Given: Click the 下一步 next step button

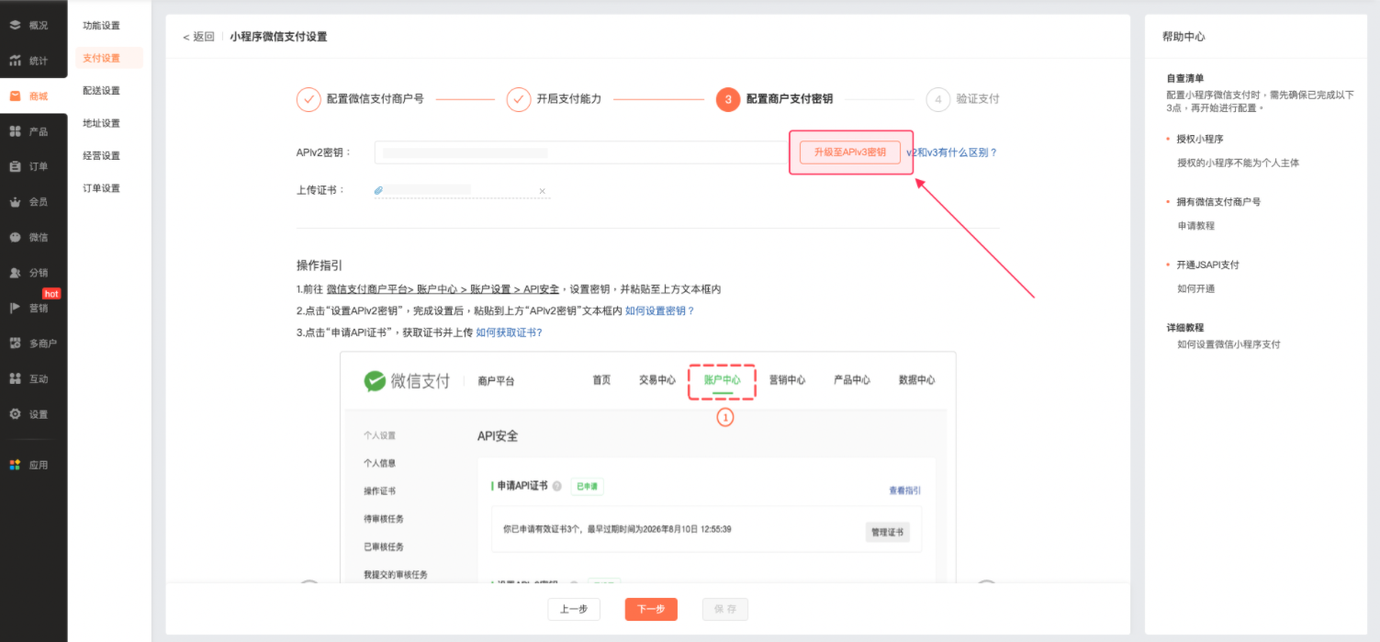Looking at the screenshot, I should point(651,609).
